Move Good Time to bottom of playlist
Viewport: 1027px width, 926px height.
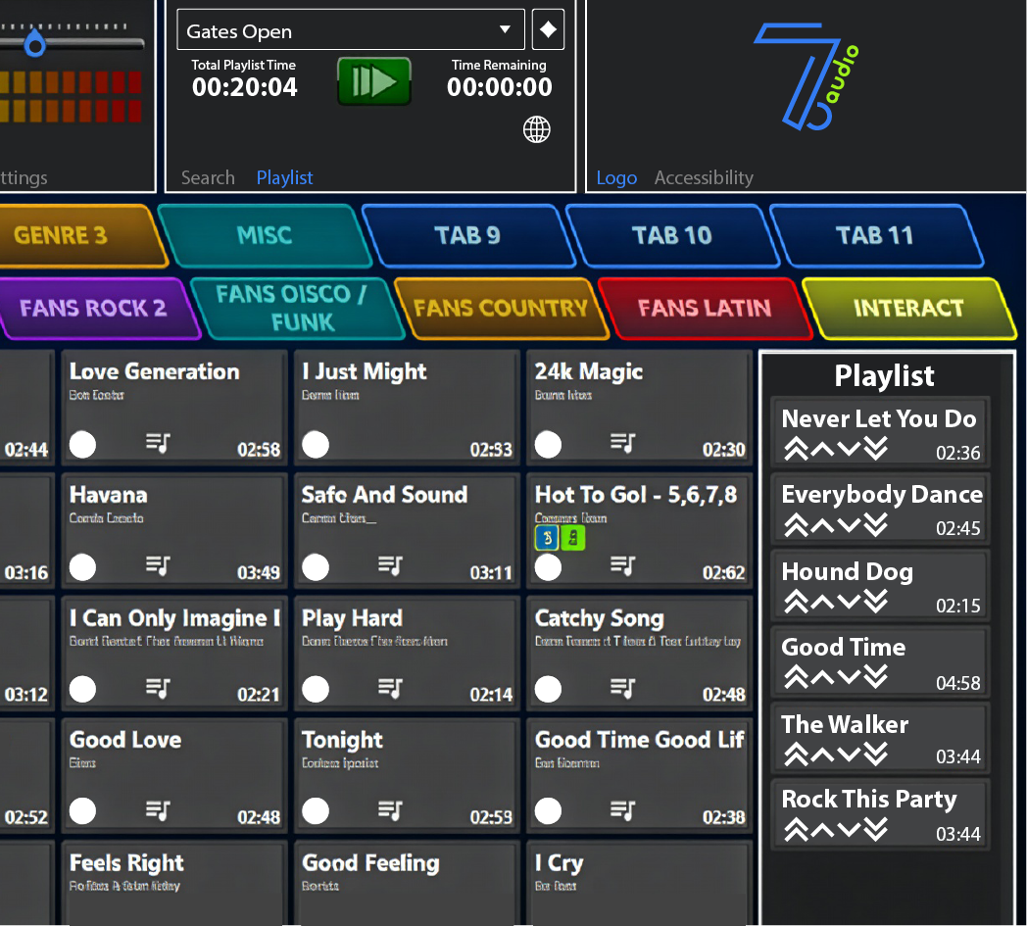coord(876,678)
